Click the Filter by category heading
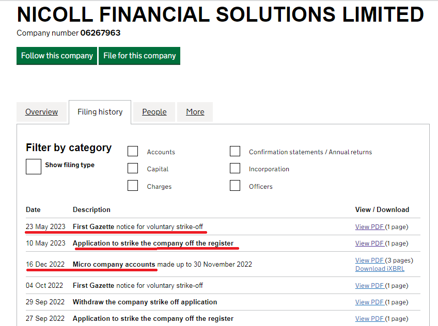This screenshot has width=438, height=326. click(x=69, y=148)
